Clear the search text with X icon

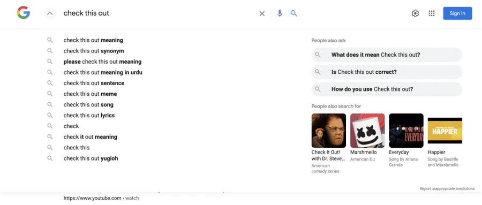tap(262, 13)
